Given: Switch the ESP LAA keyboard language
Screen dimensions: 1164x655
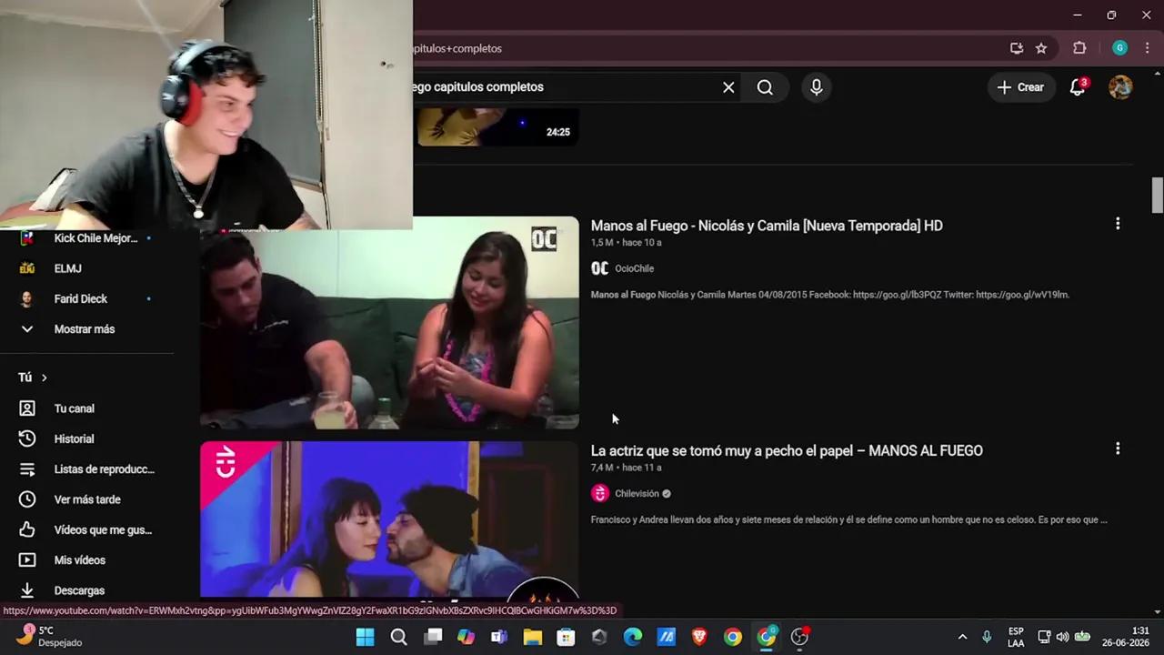Looking at the screenshot, I should [x=1016, y=637].
